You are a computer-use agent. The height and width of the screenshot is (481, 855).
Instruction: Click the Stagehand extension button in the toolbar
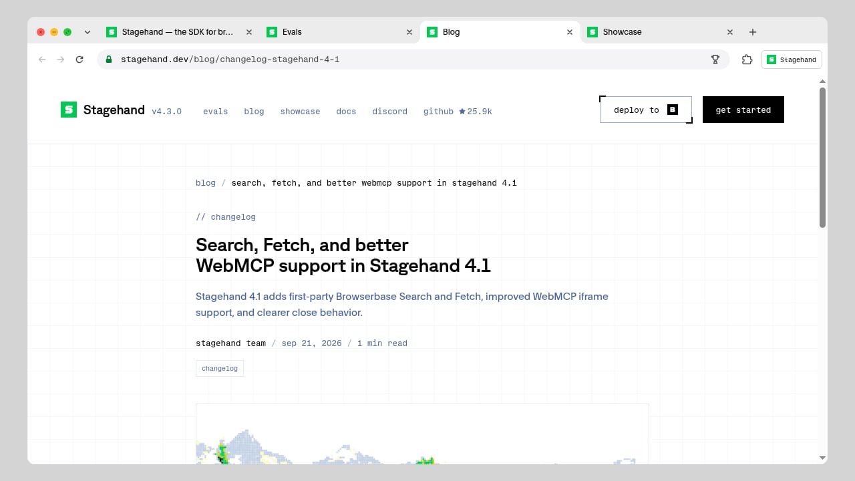pos(792,59)
